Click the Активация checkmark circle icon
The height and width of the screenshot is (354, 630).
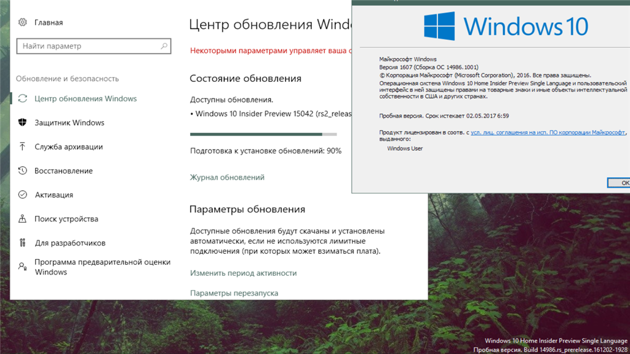pos(23,195)
